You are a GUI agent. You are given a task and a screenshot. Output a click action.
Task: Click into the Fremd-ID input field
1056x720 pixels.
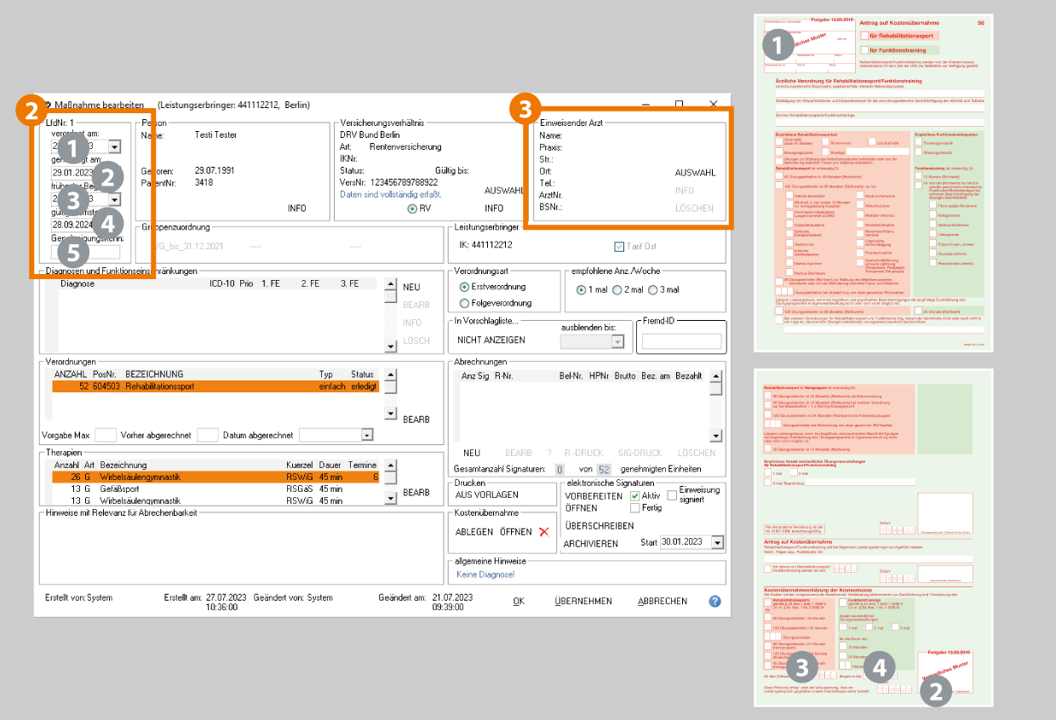point(680,341)
